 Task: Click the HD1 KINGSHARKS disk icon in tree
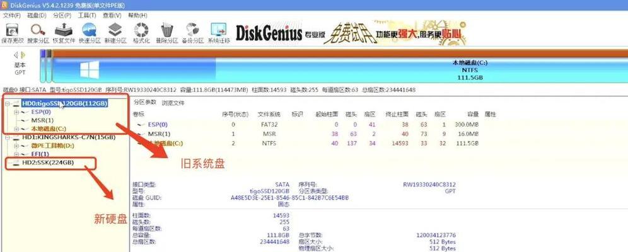pyautogui.click(x=16, y=137)
